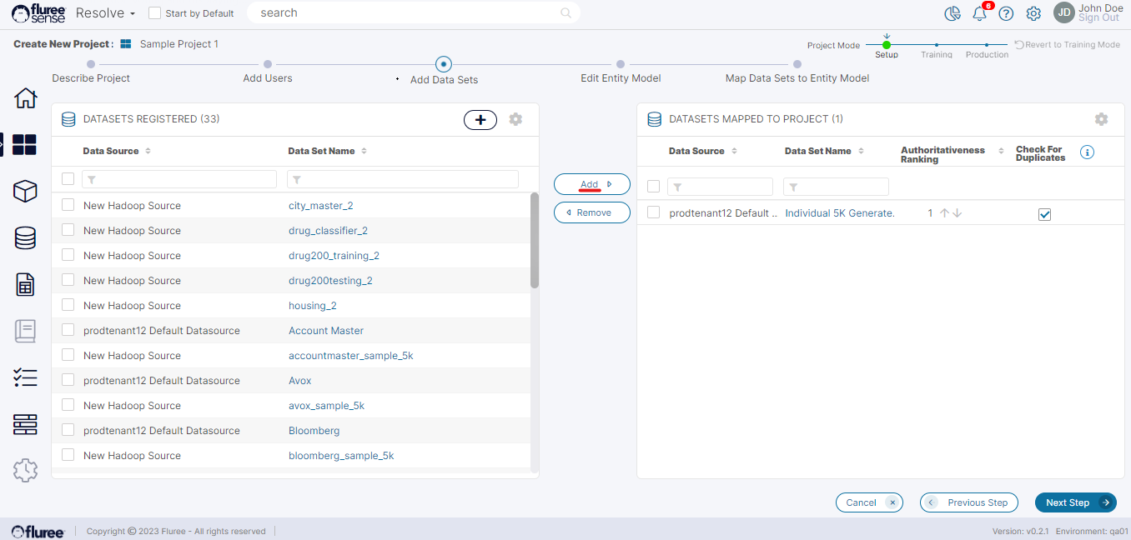
Task: Open the database icon in left sidebar
Action: (x=25, y=238)
